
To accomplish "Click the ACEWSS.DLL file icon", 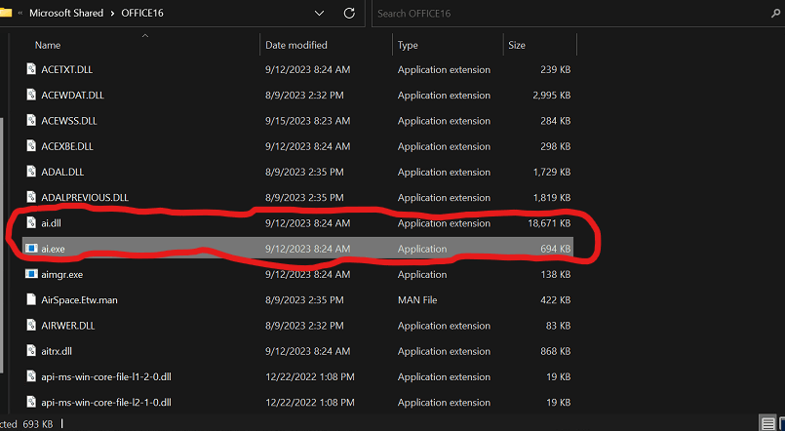I will (x=31, y=120).
